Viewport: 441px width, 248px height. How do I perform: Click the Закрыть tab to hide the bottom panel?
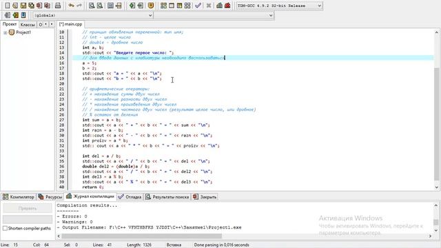pos(205,197)
